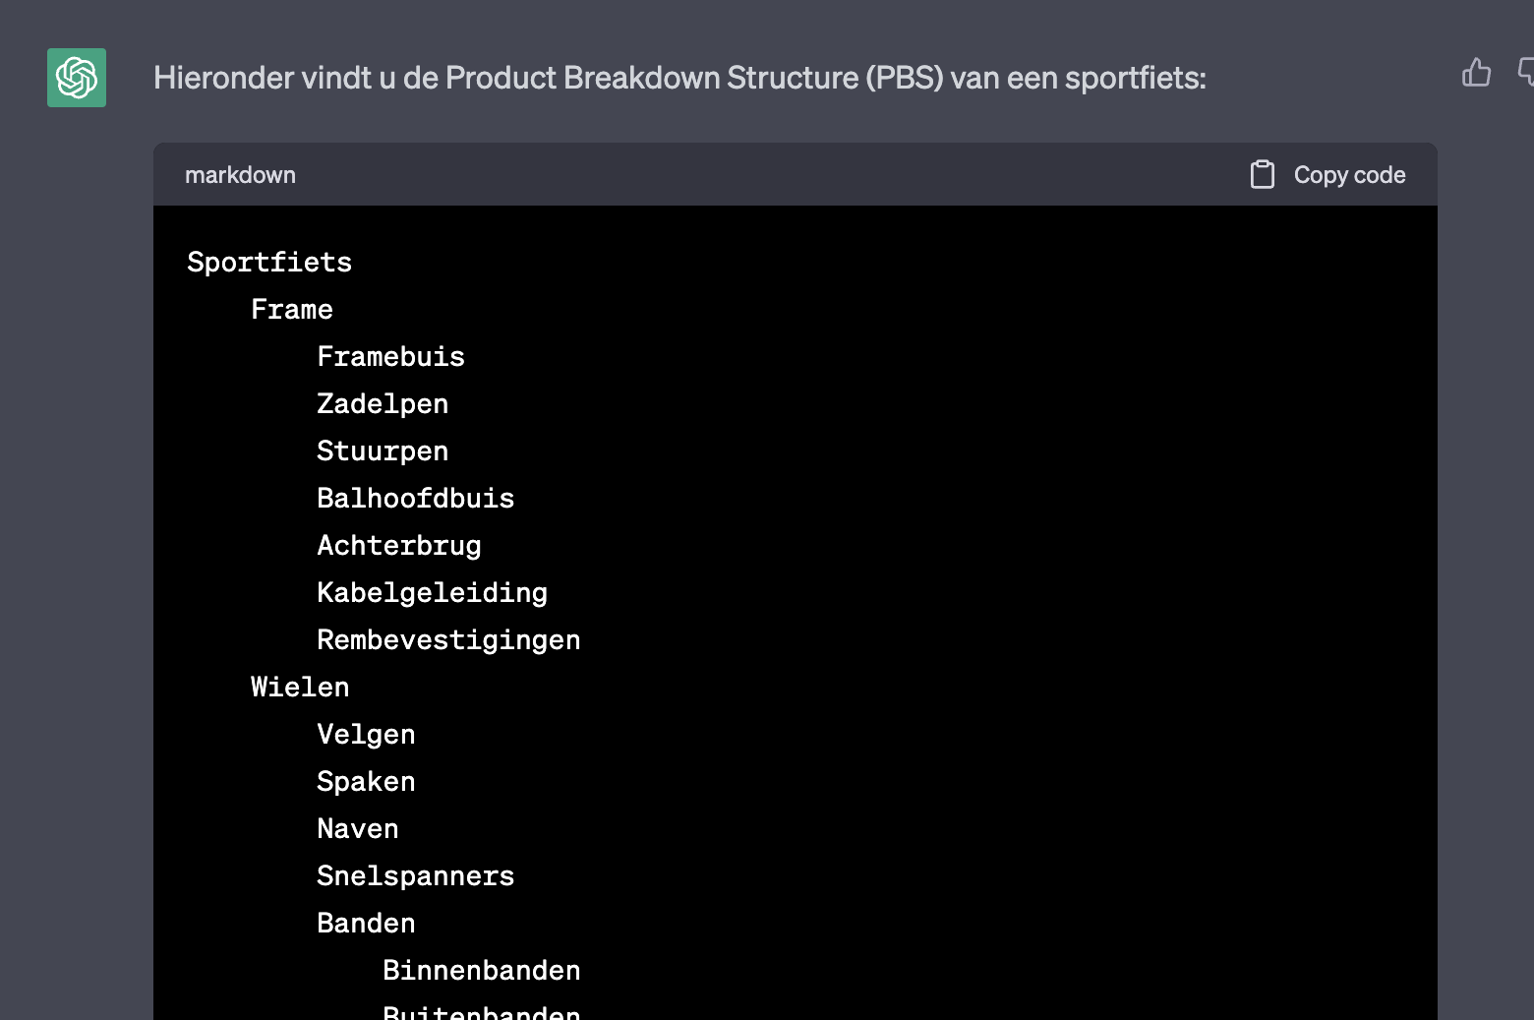
Task: Click the Kabelgeleiding text
Action: click(432, 592)
